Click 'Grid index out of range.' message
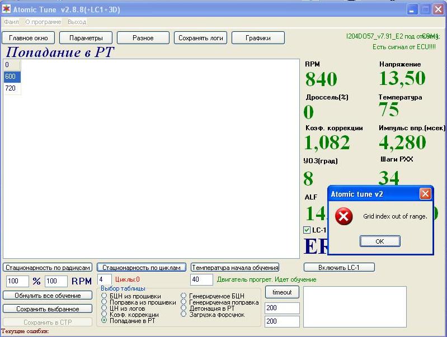Screen dimensions: 447x337 (395, 216)
